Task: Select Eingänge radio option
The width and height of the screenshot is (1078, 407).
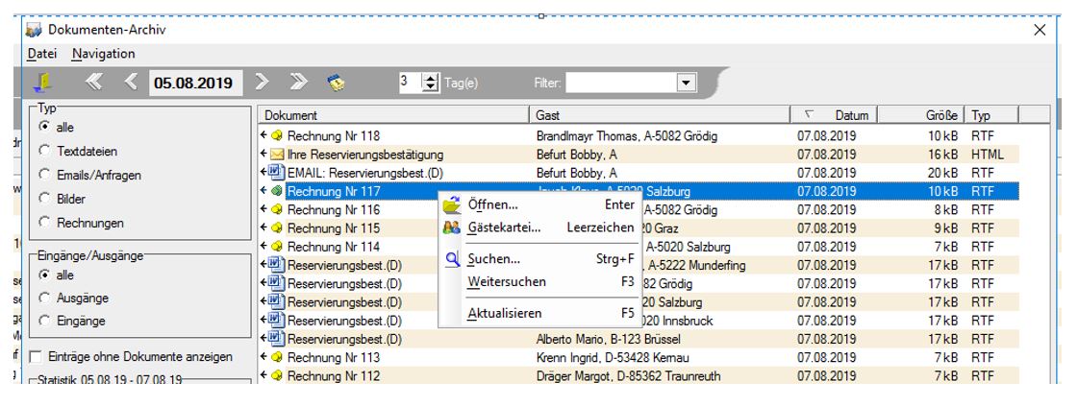Action: click(x=44, y=321)
